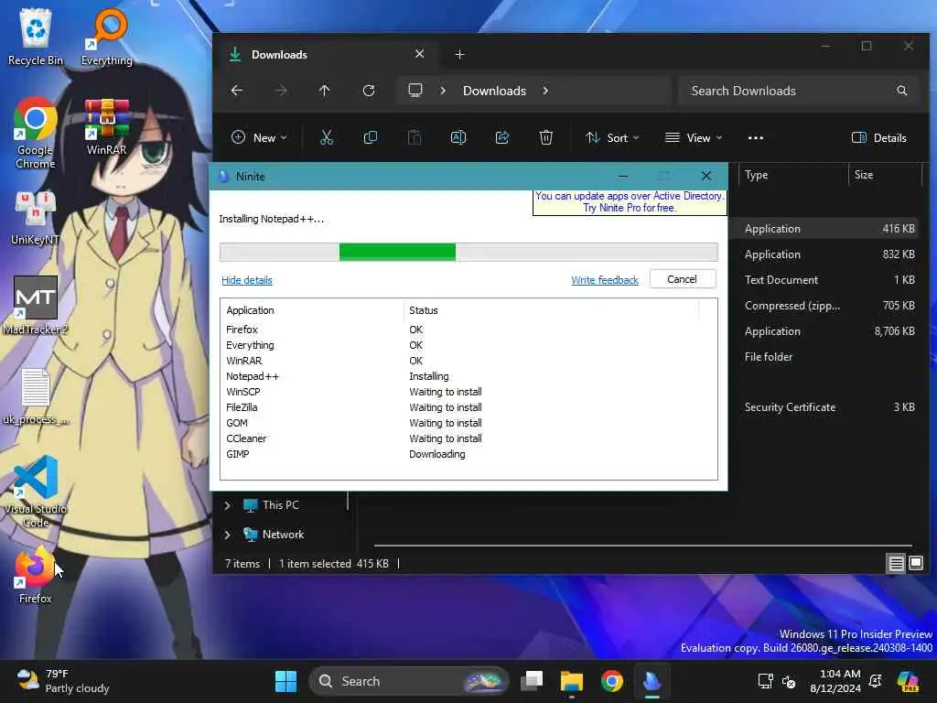Click the Copy icon in Explorer toolbar
Screen dimensions: 937x703
point(371,138)
